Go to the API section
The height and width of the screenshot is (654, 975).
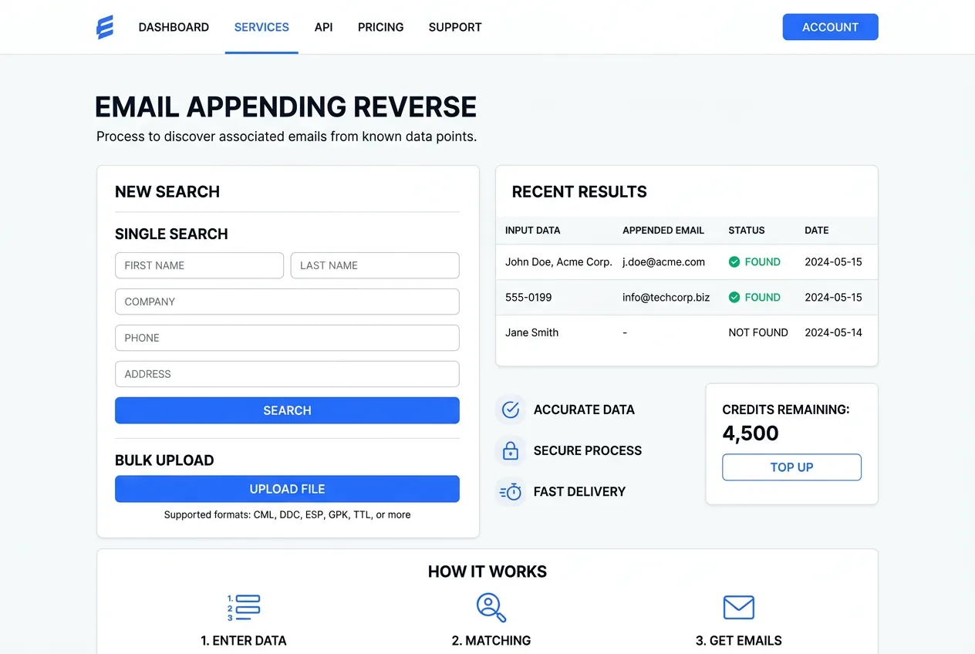(323, 27)
